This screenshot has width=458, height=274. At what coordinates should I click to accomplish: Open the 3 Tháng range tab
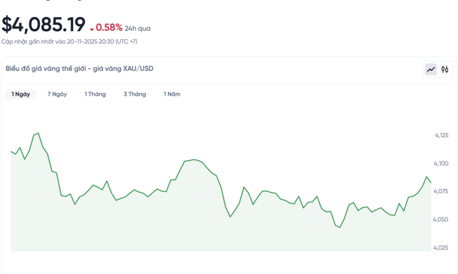pos(135,94)
